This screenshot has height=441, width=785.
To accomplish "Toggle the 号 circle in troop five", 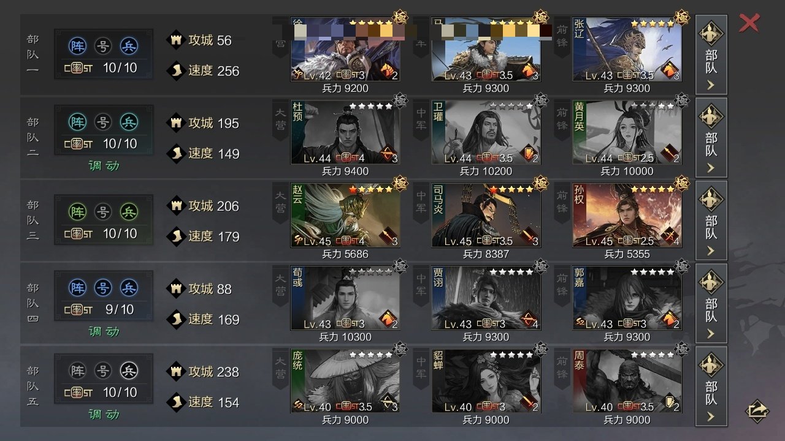I will (103, 371).
